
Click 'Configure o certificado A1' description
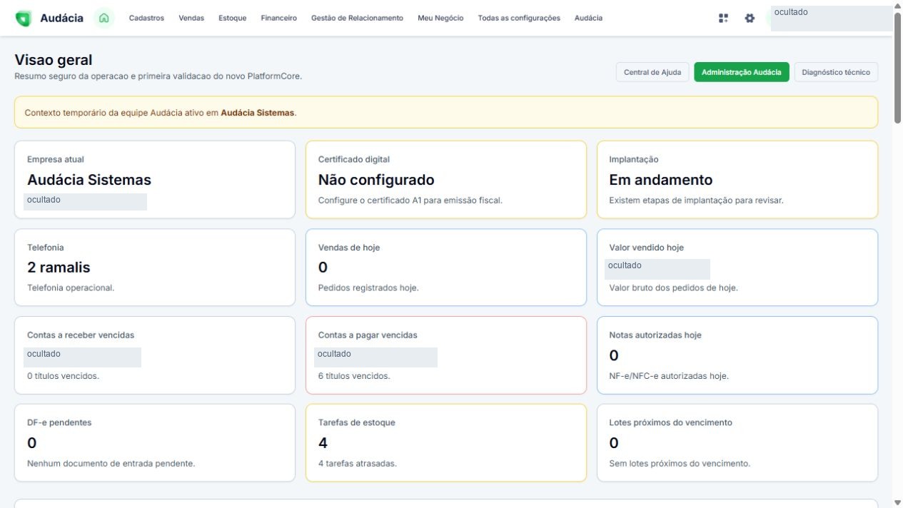click(410, 200)
